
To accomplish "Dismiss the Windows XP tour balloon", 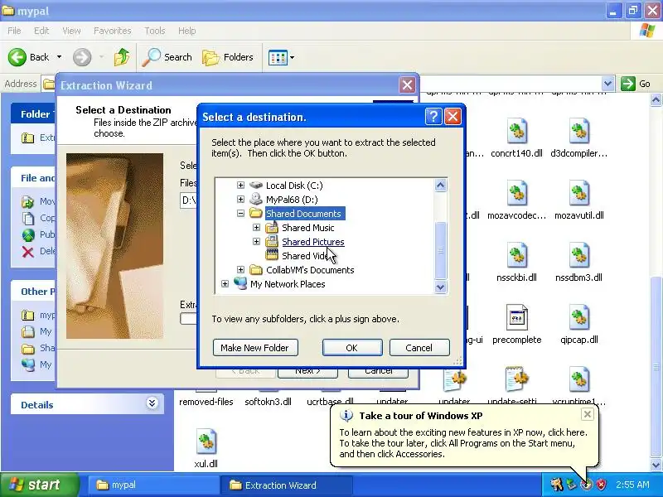I will click(x=588, y=414).
